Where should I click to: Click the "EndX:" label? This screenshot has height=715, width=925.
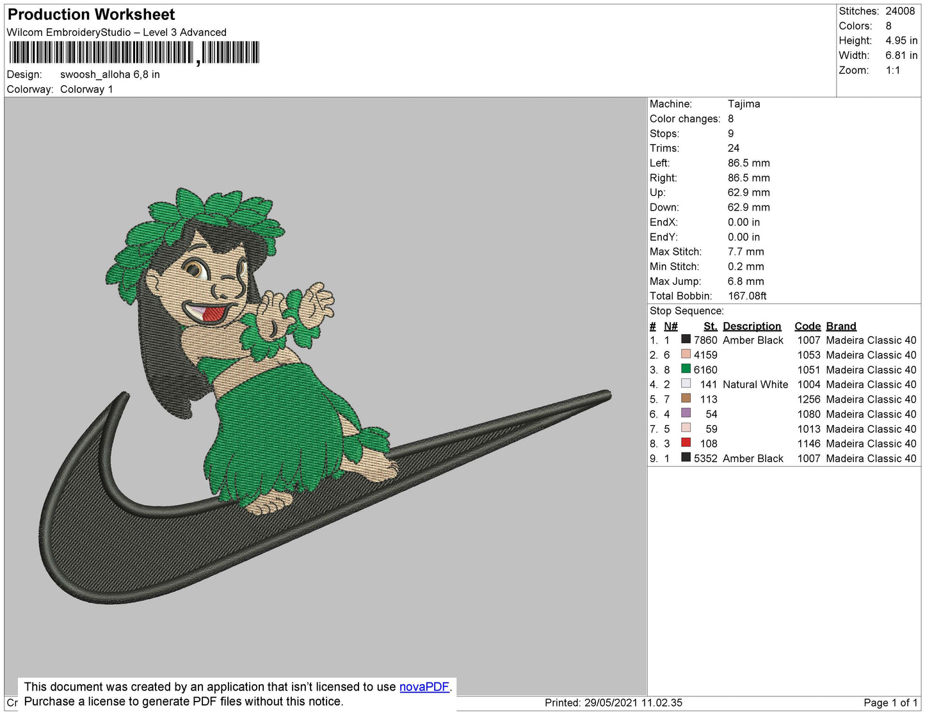(664, 222)
